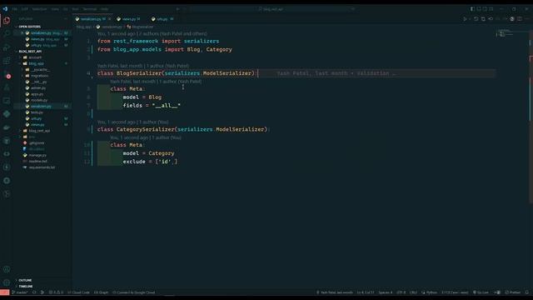Switch to the views.py tab
The image size is (533, 300).
click(x=129, y=19)
